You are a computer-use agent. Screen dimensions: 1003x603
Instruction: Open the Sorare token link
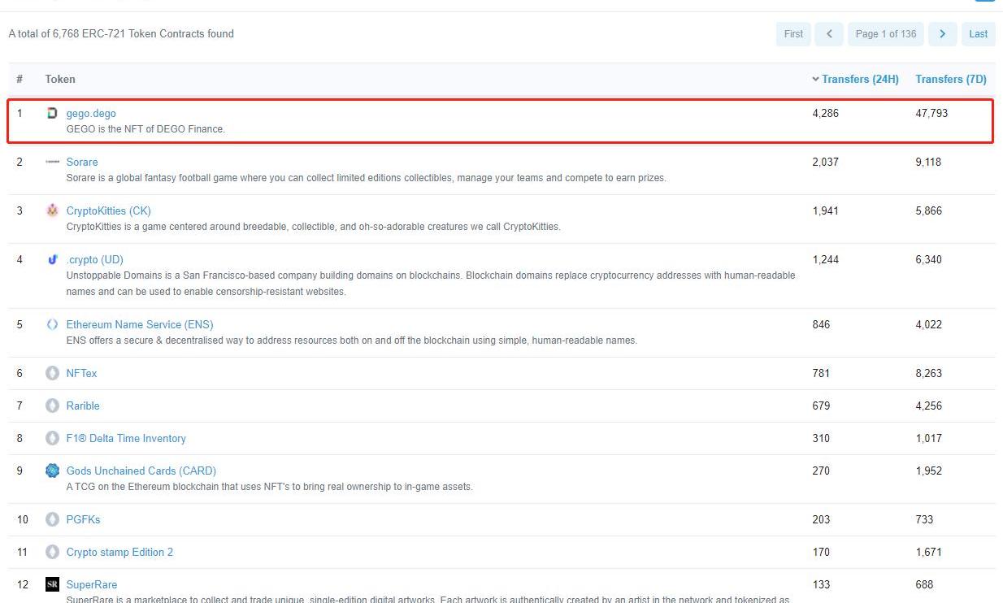(82, 163)
